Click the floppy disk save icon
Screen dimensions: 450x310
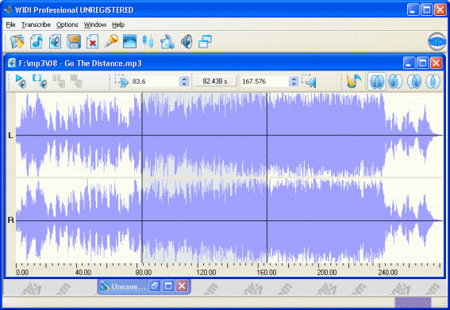click(74, 41)
